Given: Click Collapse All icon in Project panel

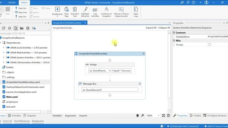Looking at the screenshot, I should (4, 28).
